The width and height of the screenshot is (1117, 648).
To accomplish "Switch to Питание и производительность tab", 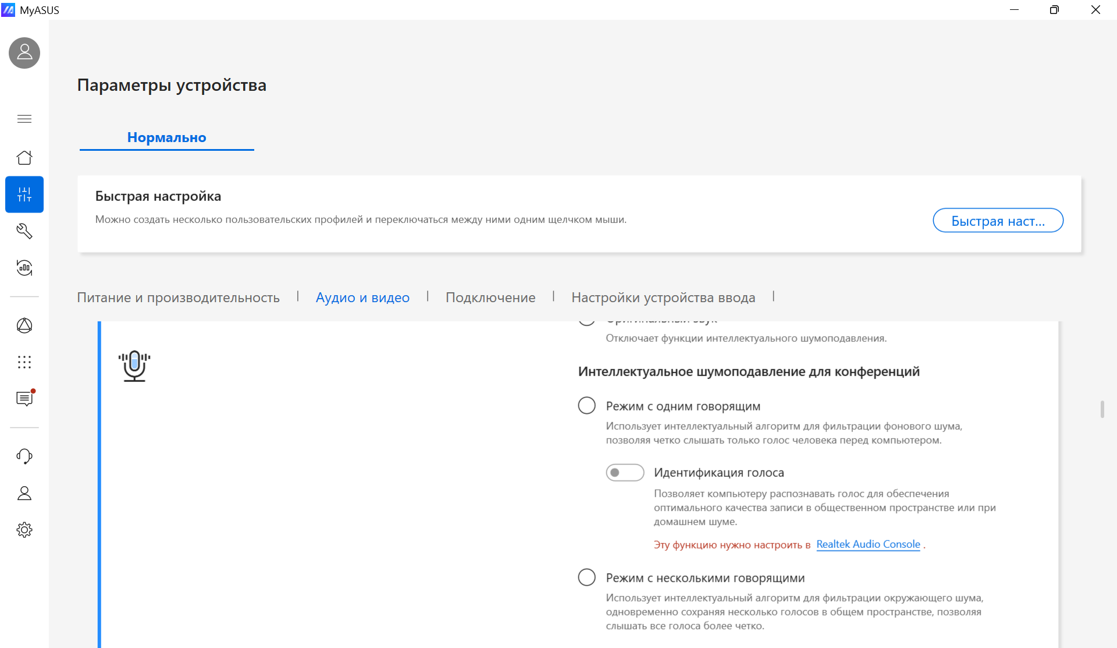I will (178, 298).
